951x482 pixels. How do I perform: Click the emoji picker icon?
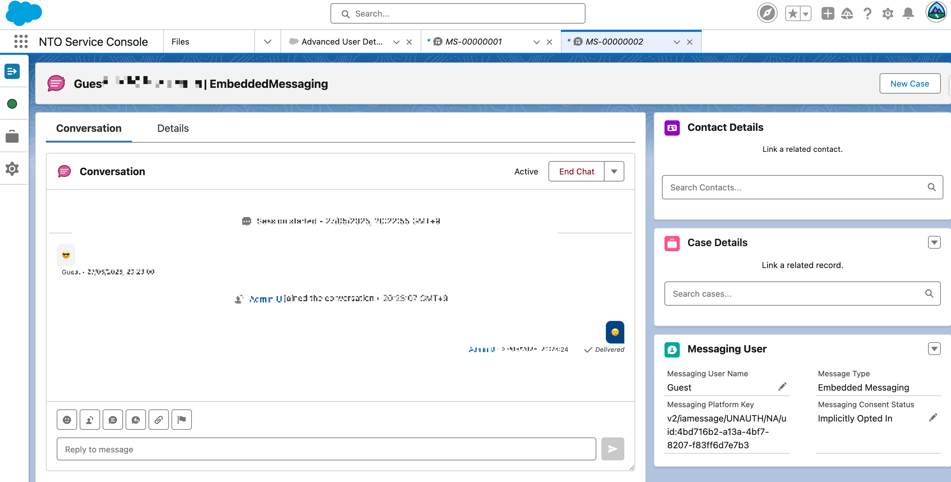coord(67,420)
